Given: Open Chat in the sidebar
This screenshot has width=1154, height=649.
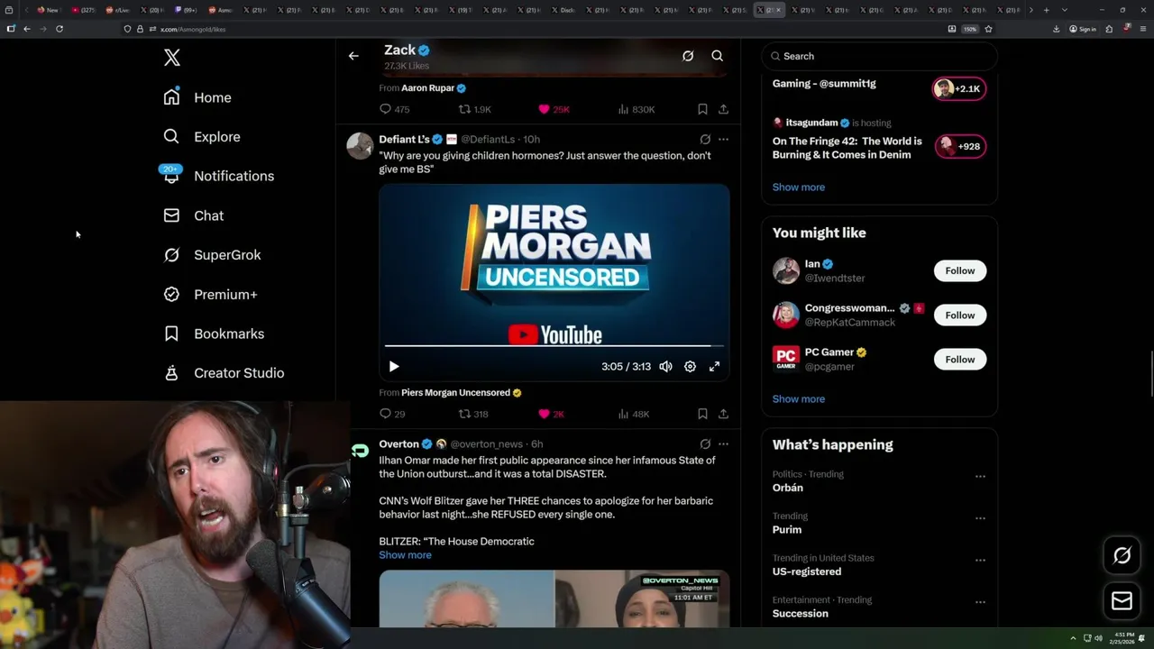Looking at the screenshot, I should coord(193,215).
